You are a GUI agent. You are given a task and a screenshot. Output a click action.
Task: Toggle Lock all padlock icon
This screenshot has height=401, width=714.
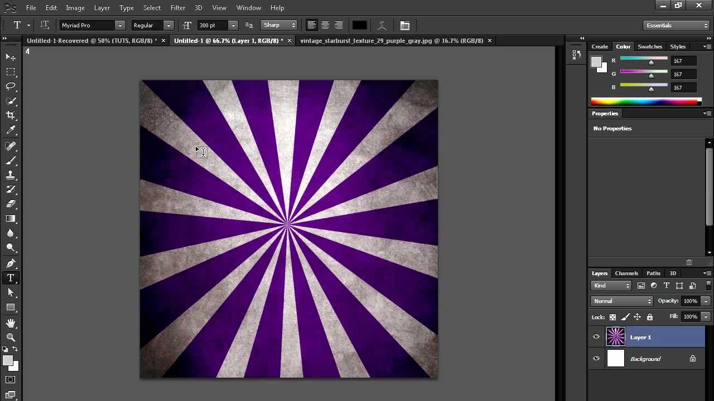coord(650,317)
